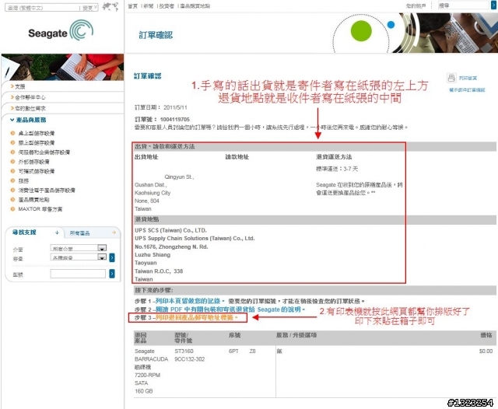
Task: Click the link below 列印此頁
Action: [x=467, y=90]
